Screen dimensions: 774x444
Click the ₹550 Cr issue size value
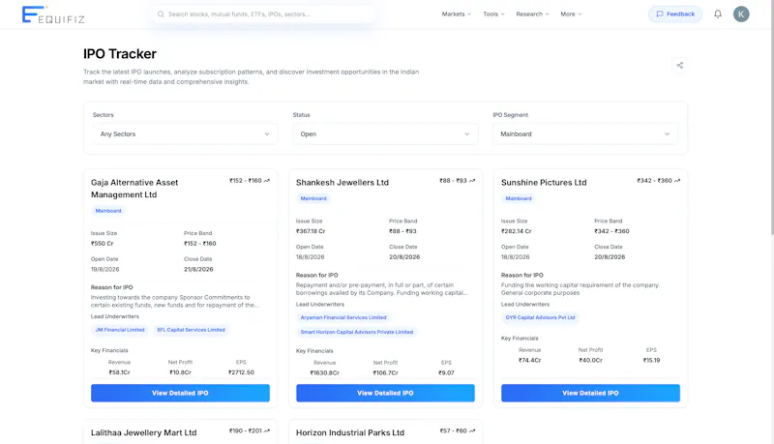coord(103,243)
